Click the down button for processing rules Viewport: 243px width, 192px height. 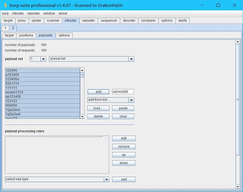(124, 163)
